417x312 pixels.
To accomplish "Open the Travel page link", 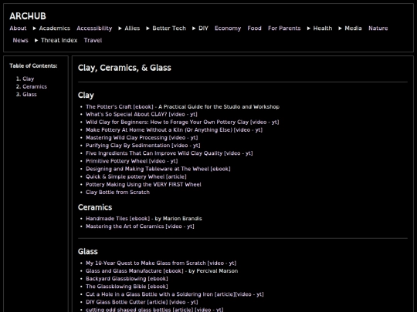I will pos(93,40).
